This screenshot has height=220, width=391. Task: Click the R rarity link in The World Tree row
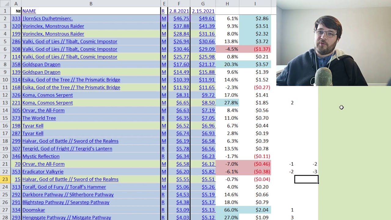coord(163,118)
